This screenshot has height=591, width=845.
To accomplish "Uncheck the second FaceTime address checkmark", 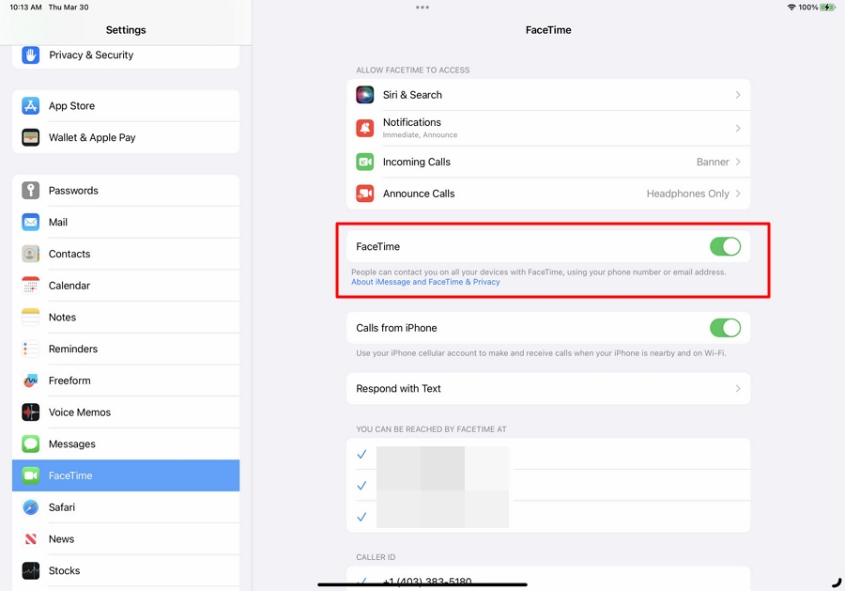I will tap(361, 486).
